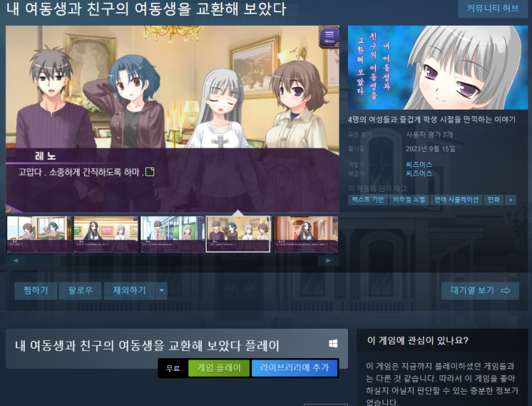Open the third screenshot thumbnail
532x406 pixels.
pos(173,234)
